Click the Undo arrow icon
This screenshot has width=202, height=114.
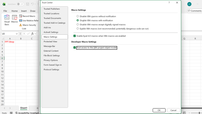pyautogui.click(x=32, y=4)
